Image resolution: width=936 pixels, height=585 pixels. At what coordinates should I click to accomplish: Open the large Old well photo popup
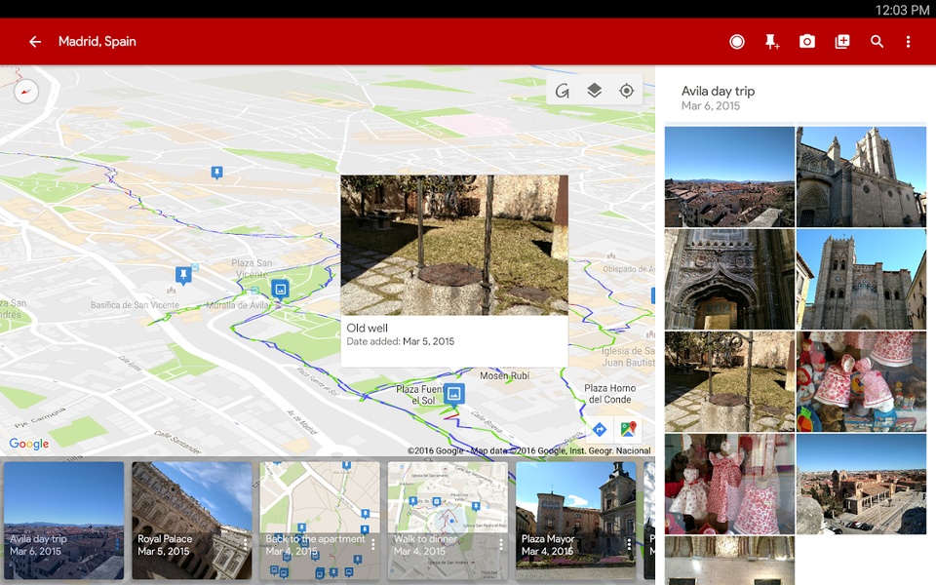point(454,245)
